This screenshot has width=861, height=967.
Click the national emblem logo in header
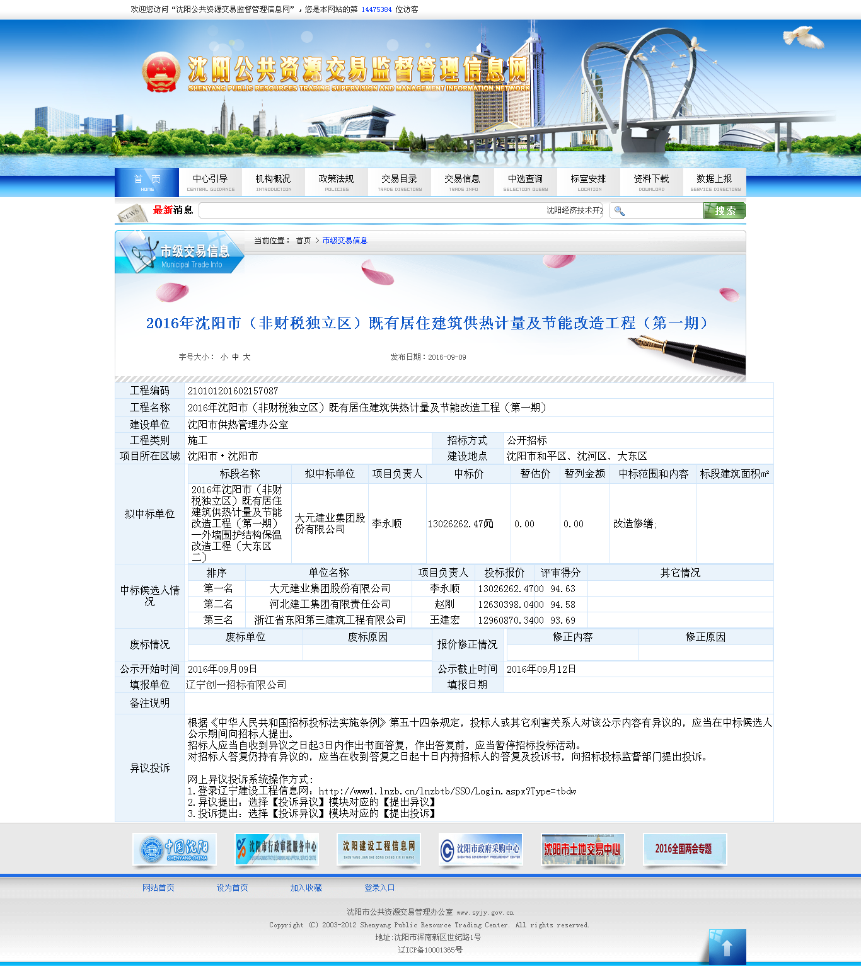(x=161, y=72)
